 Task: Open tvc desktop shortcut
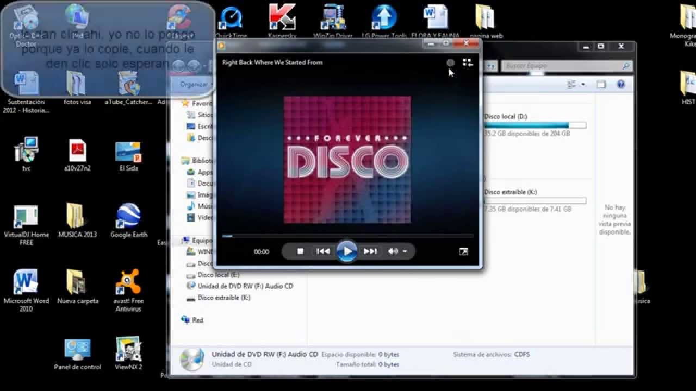click(x=26, y=154)
